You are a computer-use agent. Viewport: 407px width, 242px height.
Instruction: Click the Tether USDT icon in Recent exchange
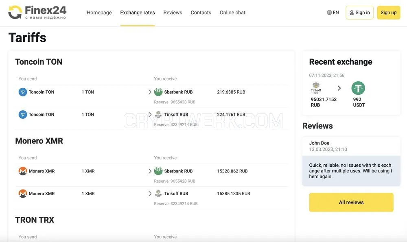pyautogui.click(x=358, y=88)
